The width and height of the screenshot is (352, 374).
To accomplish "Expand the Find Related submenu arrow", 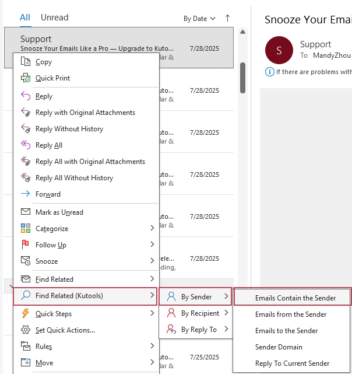I will click(152, 278).
